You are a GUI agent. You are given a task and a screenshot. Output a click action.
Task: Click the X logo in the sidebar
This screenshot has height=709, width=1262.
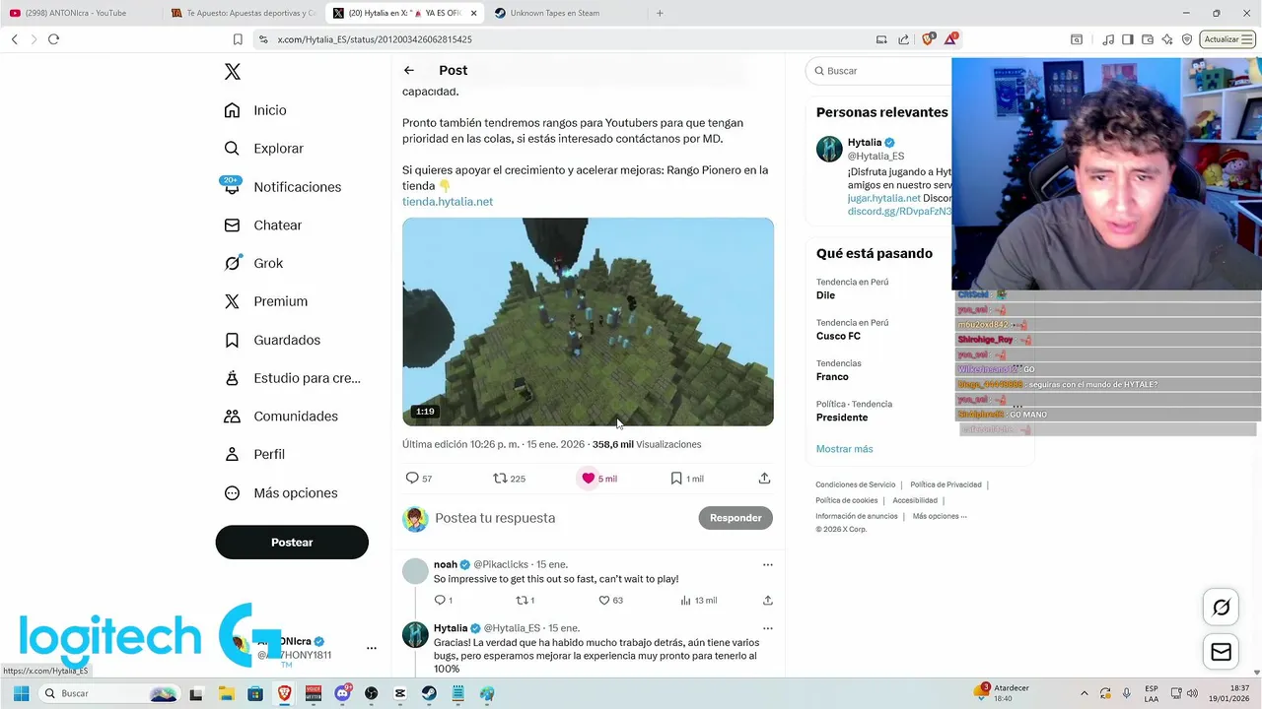coord(233,72)
